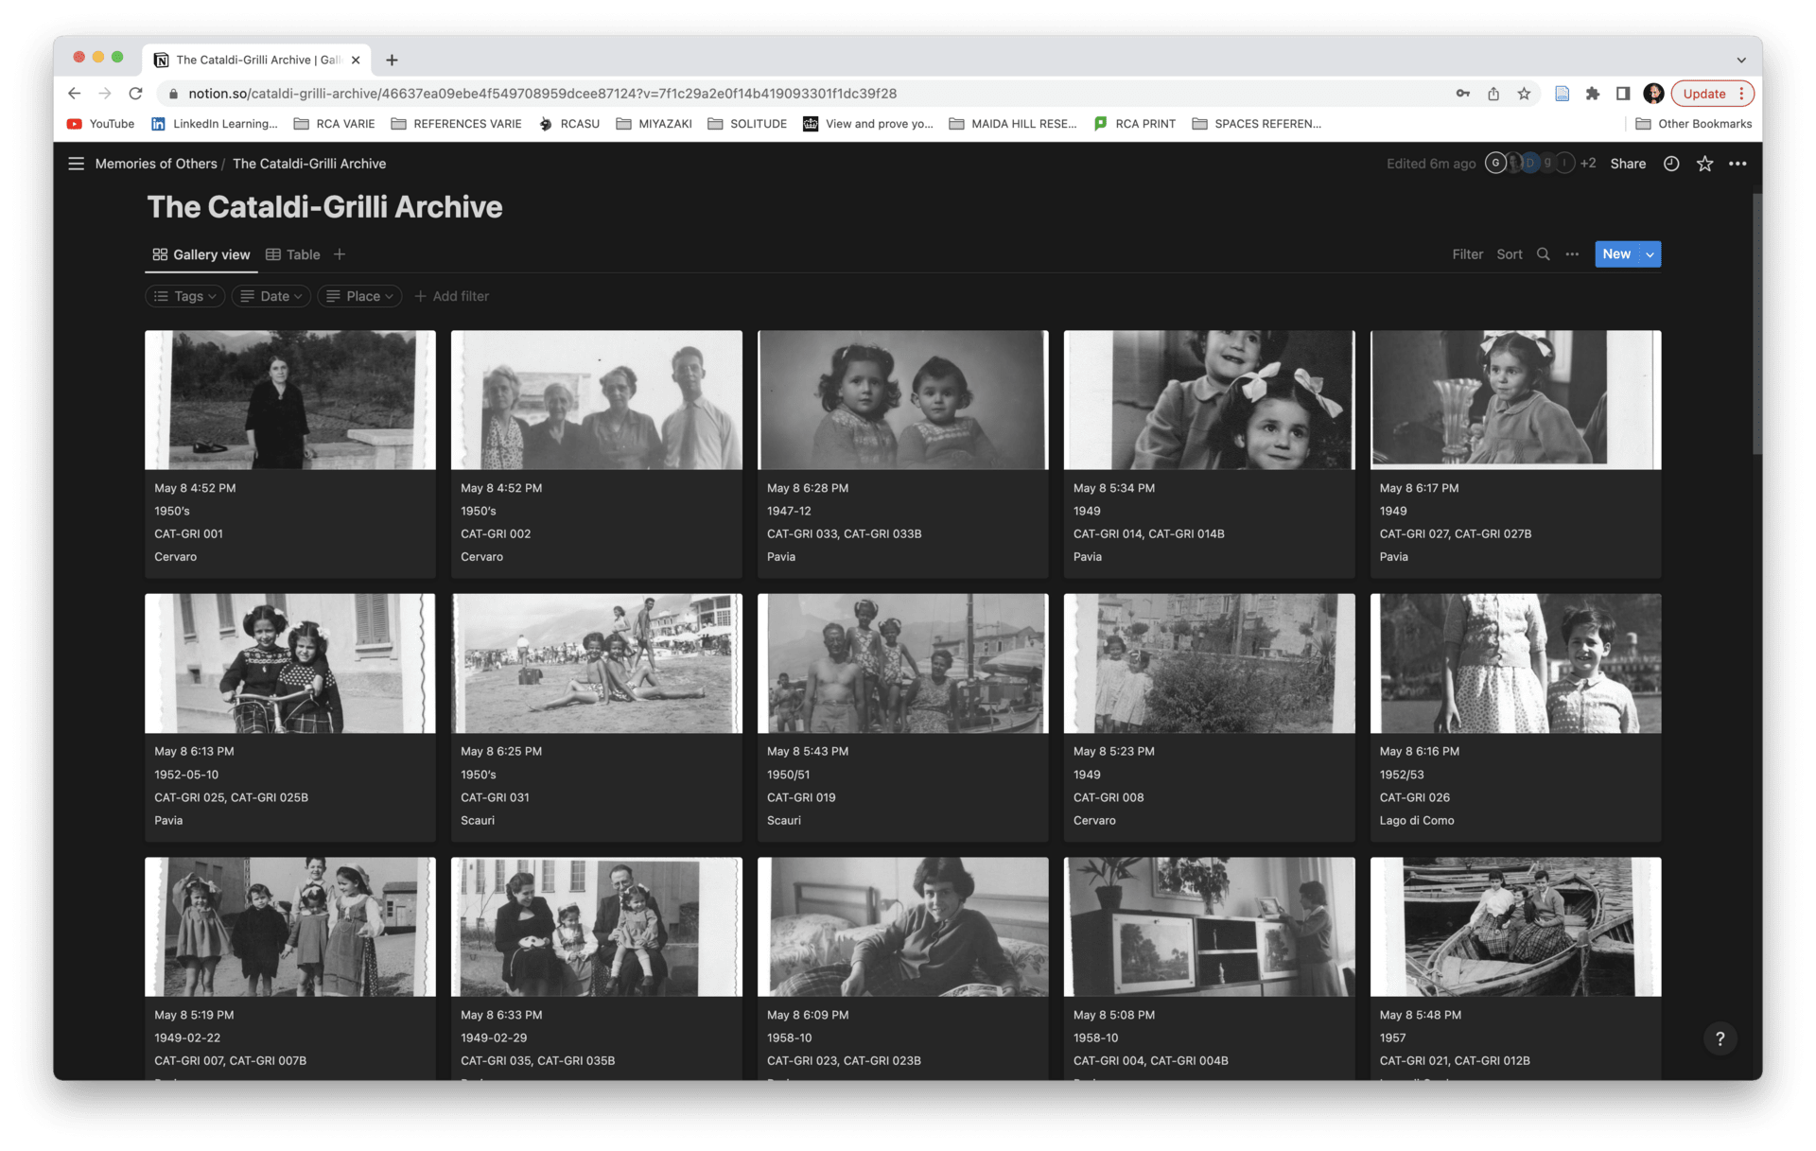This screenshot has width=1816, height=1151.
Task: Expand the Date filter dropdown
Action: (x=274, y=295)
